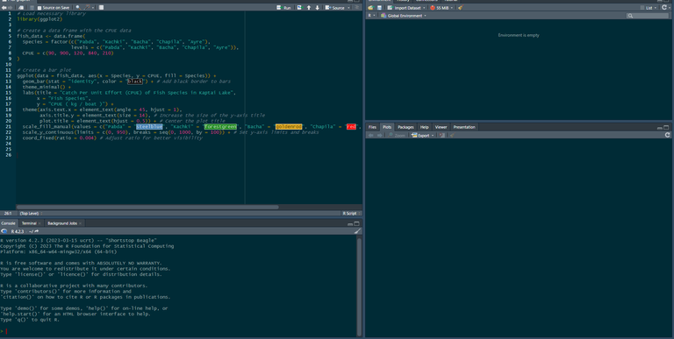
Task: Switch to the Console tab
Action: click(x=8, y=223)
